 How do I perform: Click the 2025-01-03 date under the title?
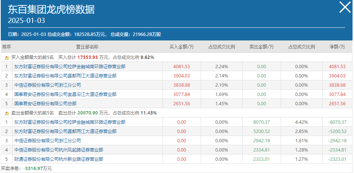pyautogui.click(x=26, y=20)
